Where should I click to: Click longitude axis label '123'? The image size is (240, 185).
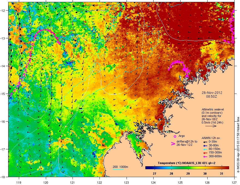pyautogui.click(x=127, y=182)
